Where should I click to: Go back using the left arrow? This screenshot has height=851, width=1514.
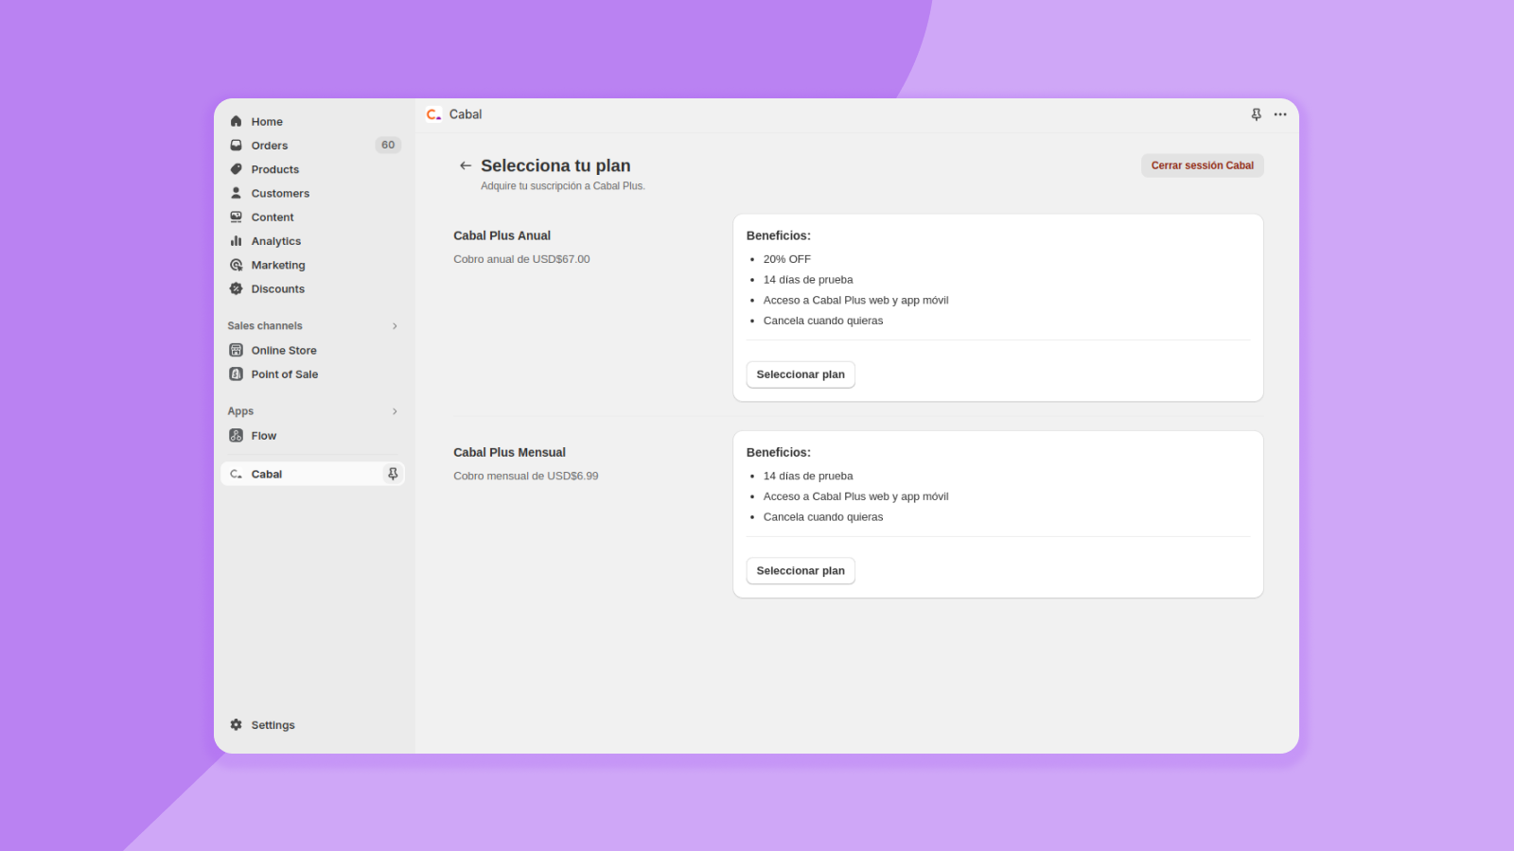466,165
